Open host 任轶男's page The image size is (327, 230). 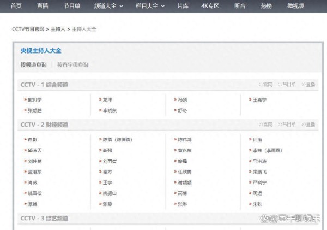(185, 172)
